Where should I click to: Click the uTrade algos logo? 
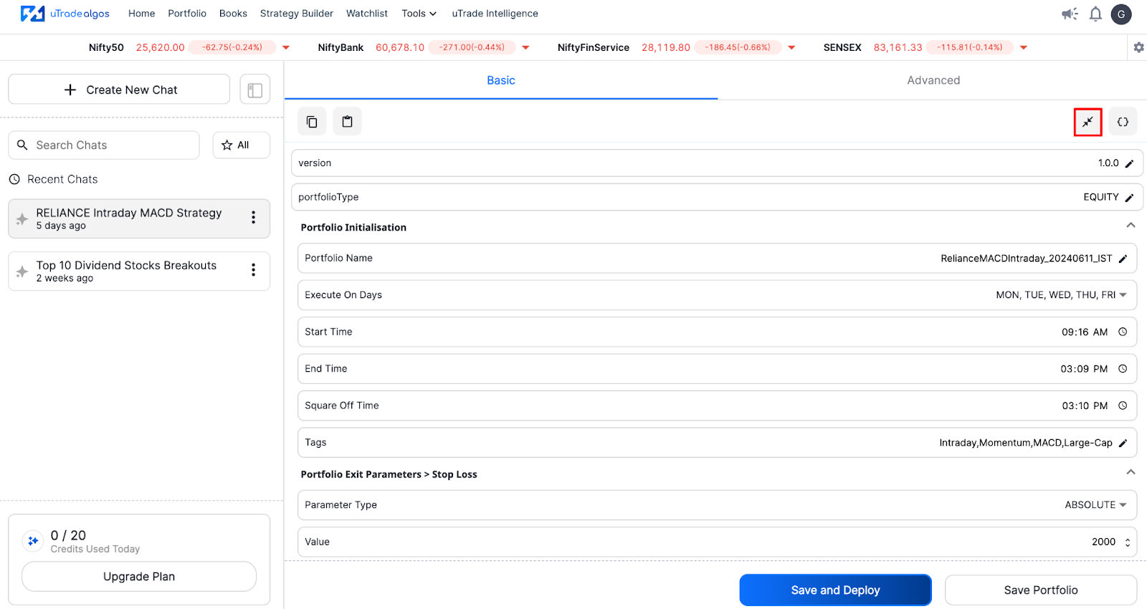coord(65,14)
